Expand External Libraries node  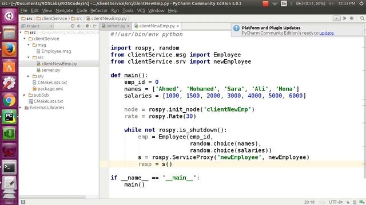21,108
